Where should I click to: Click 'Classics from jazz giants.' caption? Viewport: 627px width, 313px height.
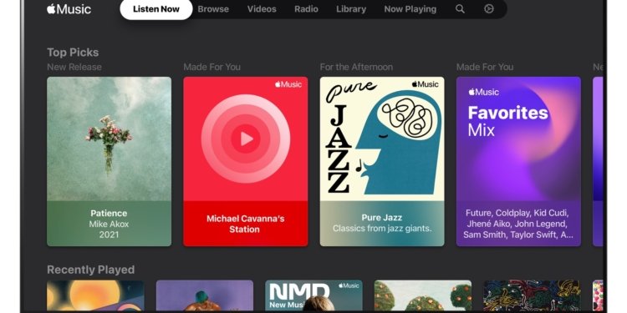coord(382,229)
